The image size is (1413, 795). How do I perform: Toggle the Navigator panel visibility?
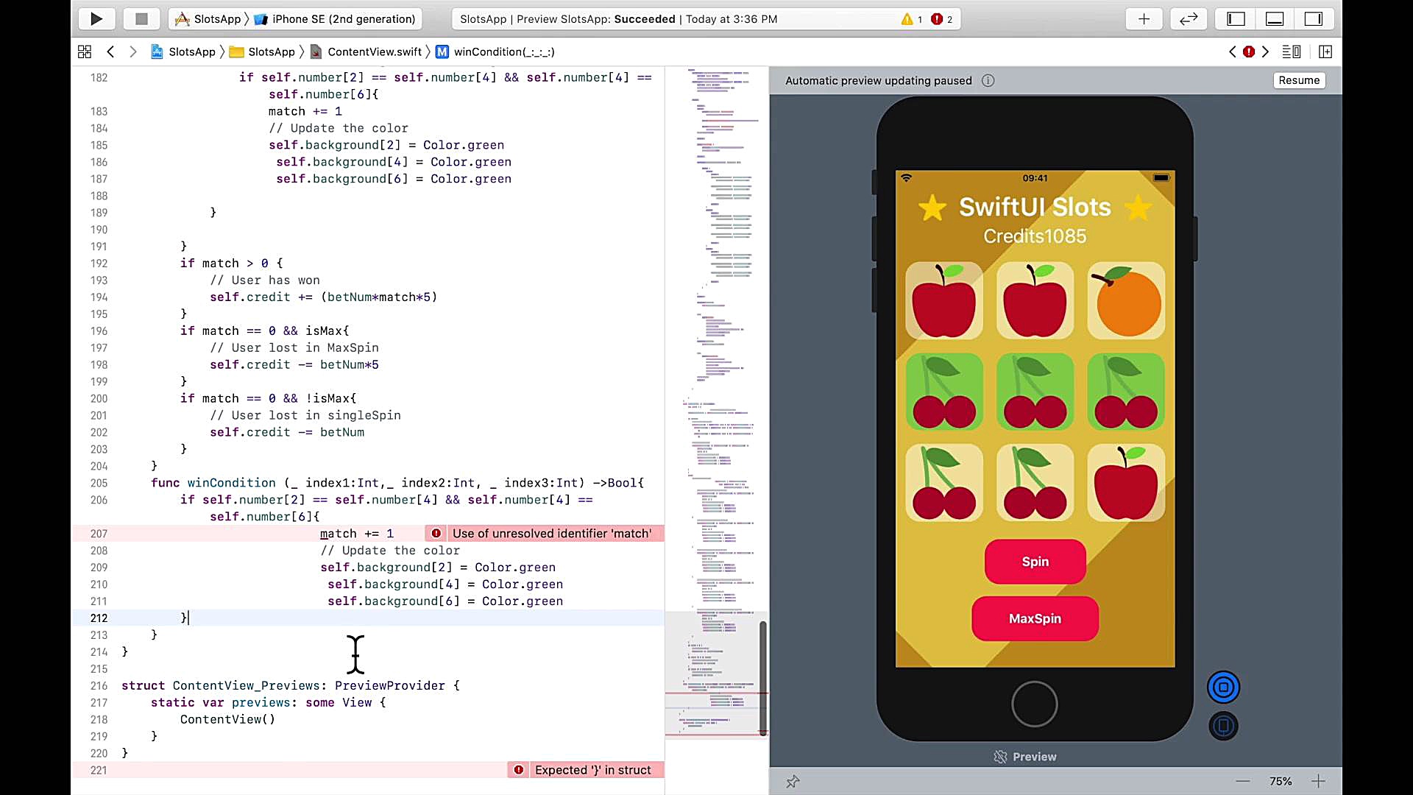(1235, 18)
